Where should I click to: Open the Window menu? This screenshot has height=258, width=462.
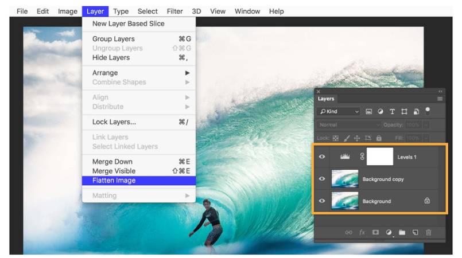[247, 11]
